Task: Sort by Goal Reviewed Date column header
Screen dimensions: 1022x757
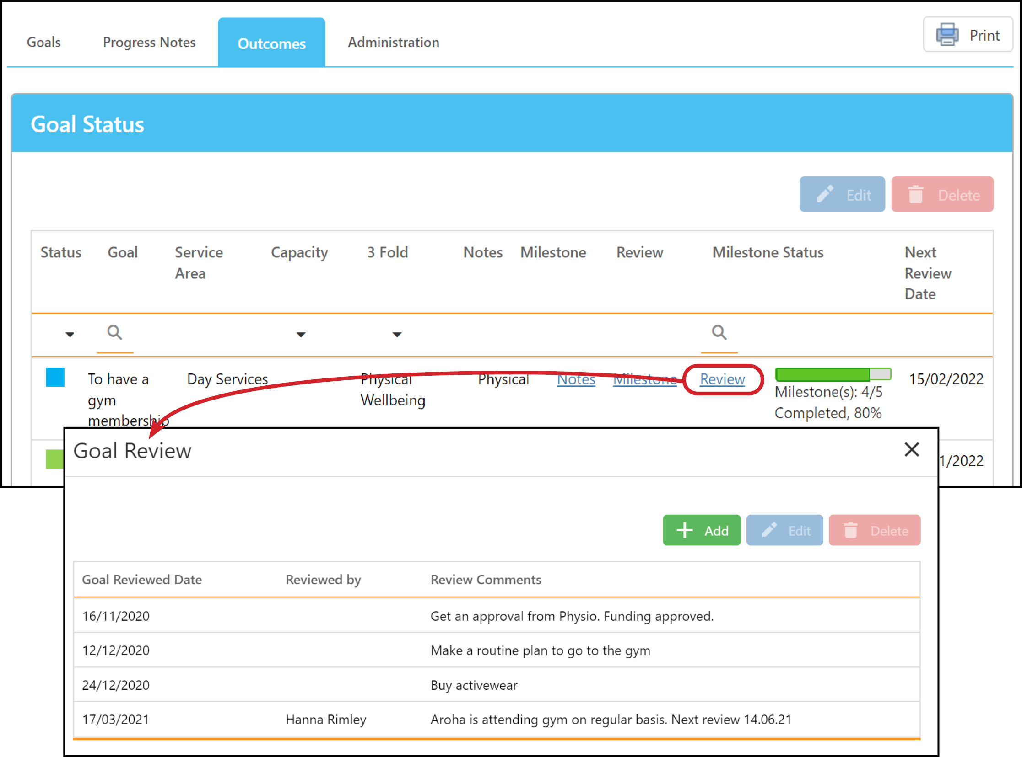Action: point(142,580)
